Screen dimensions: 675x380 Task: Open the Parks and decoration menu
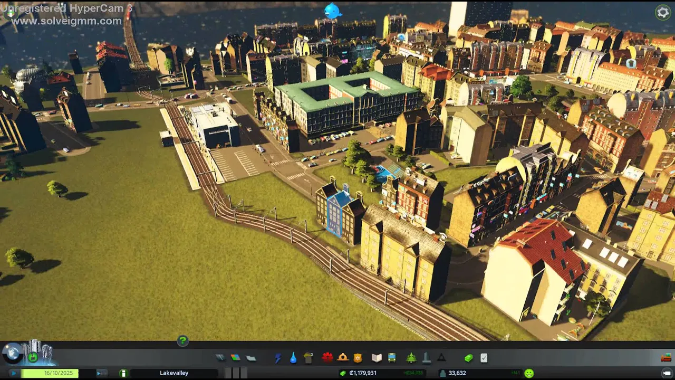[x=411, y=358]
